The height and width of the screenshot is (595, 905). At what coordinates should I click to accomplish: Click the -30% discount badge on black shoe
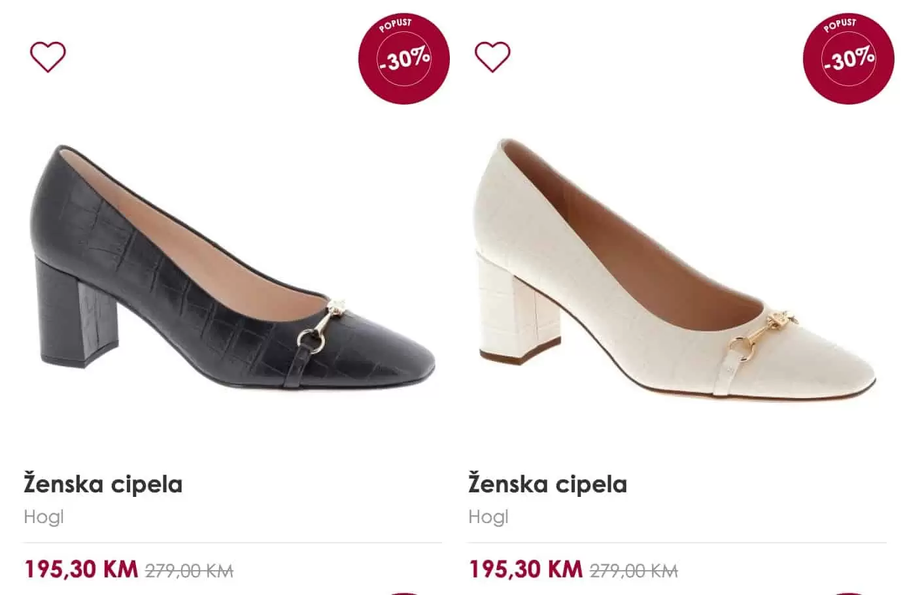pos(403,58)
